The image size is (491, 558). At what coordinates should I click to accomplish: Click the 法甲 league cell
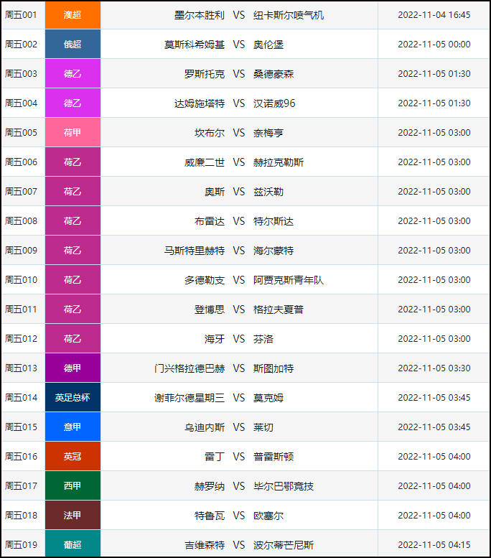(73, 516)
